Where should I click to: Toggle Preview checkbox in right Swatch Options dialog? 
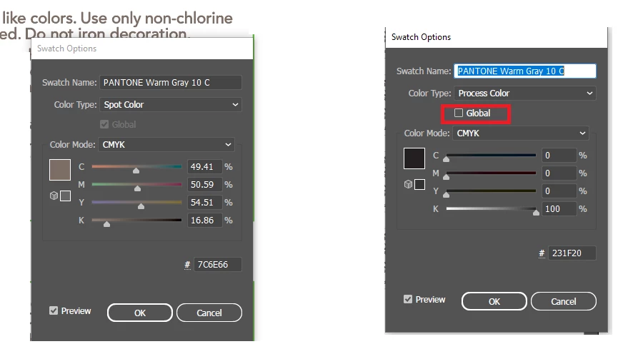pos(408,299)
